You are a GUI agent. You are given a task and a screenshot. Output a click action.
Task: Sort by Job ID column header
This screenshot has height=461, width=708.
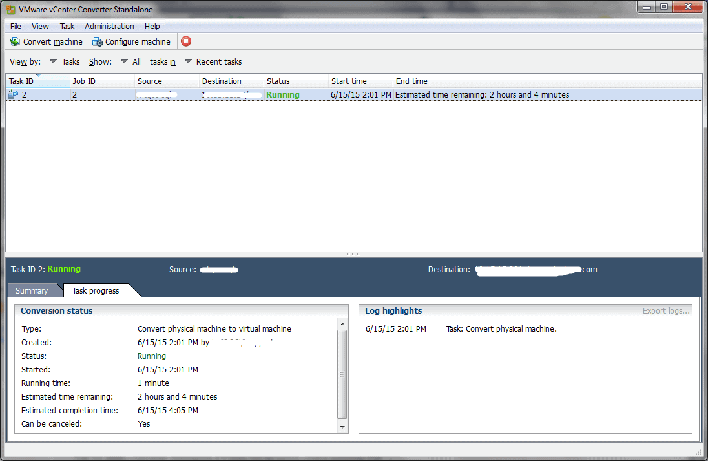click(103, 81)
